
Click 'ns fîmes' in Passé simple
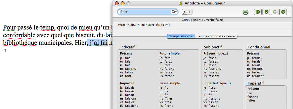coord(166,99)
